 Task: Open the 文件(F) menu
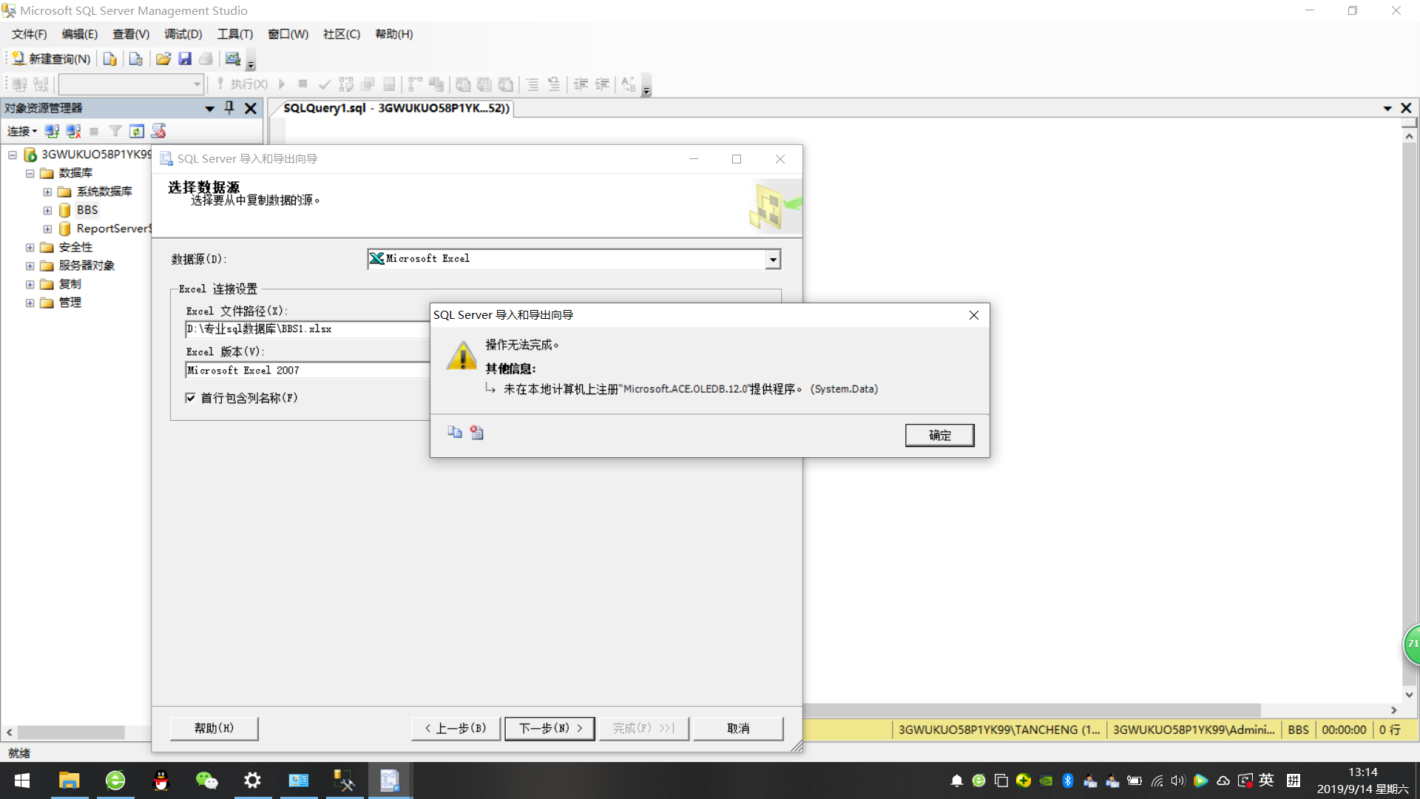click(x=29, y=34)
